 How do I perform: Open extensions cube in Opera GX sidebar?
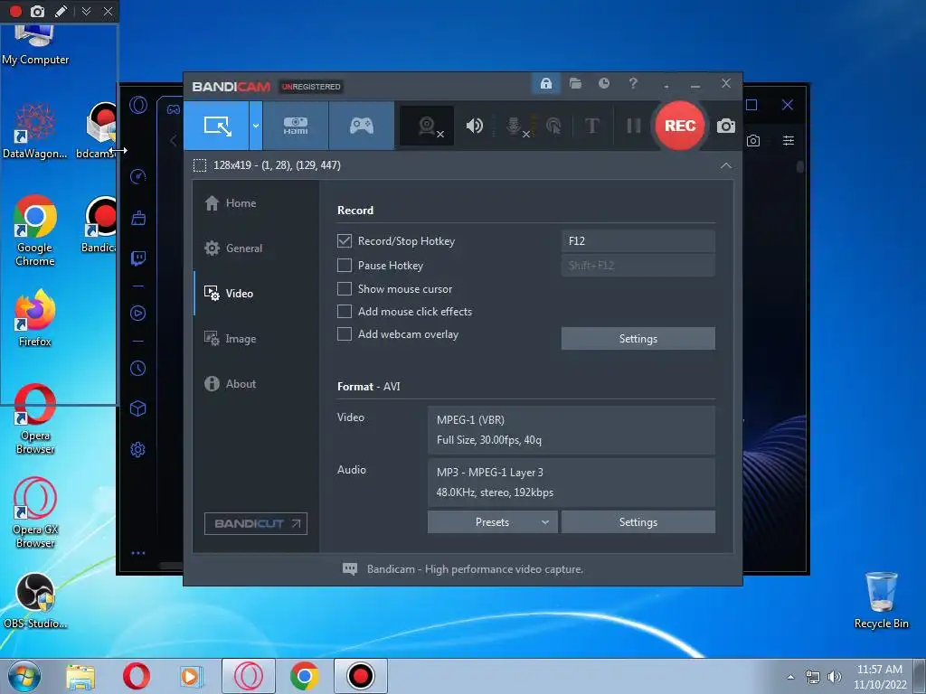tap(138, 409)
